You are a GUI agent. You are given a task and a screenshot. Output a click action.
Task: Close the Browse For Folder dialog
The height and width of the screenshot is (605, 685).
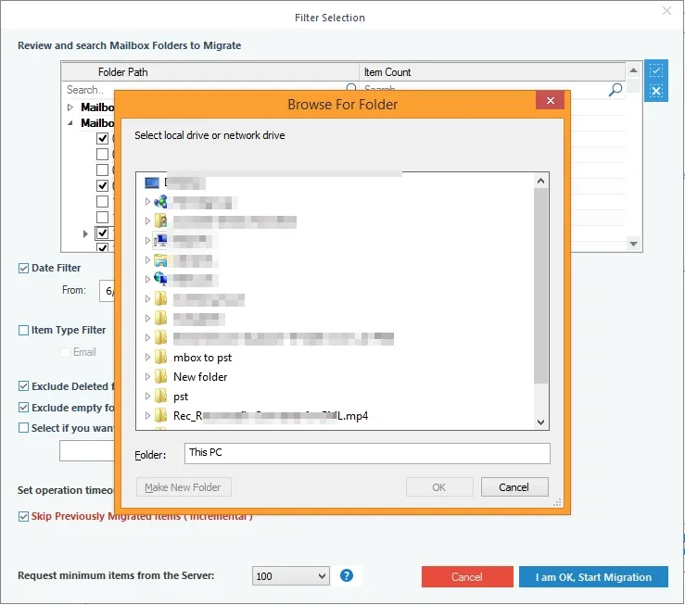pos(550,100)
